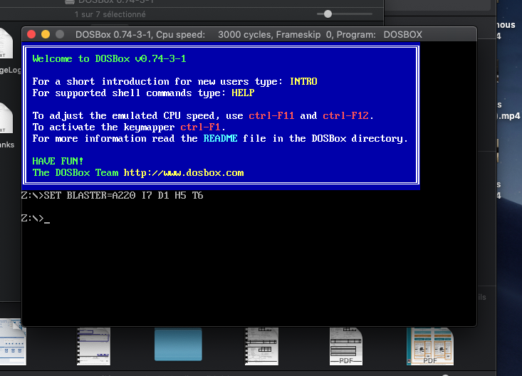Select the spiral-bound black-and-white document thumbnail

coord(261,346)
